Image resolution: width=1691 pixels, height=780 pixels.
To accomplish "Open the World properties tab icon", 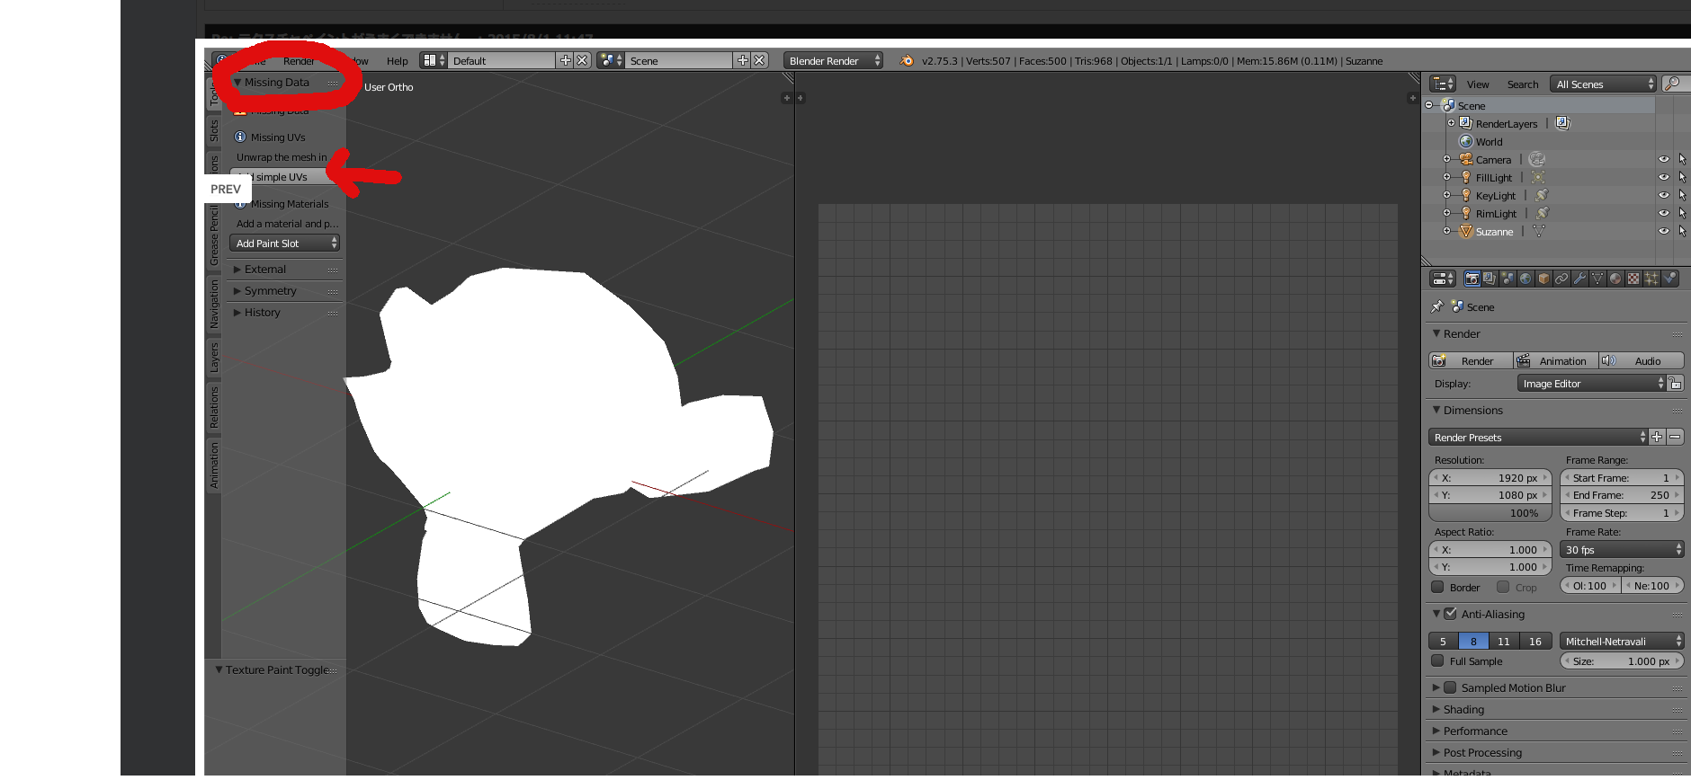I will [1525, 279].
